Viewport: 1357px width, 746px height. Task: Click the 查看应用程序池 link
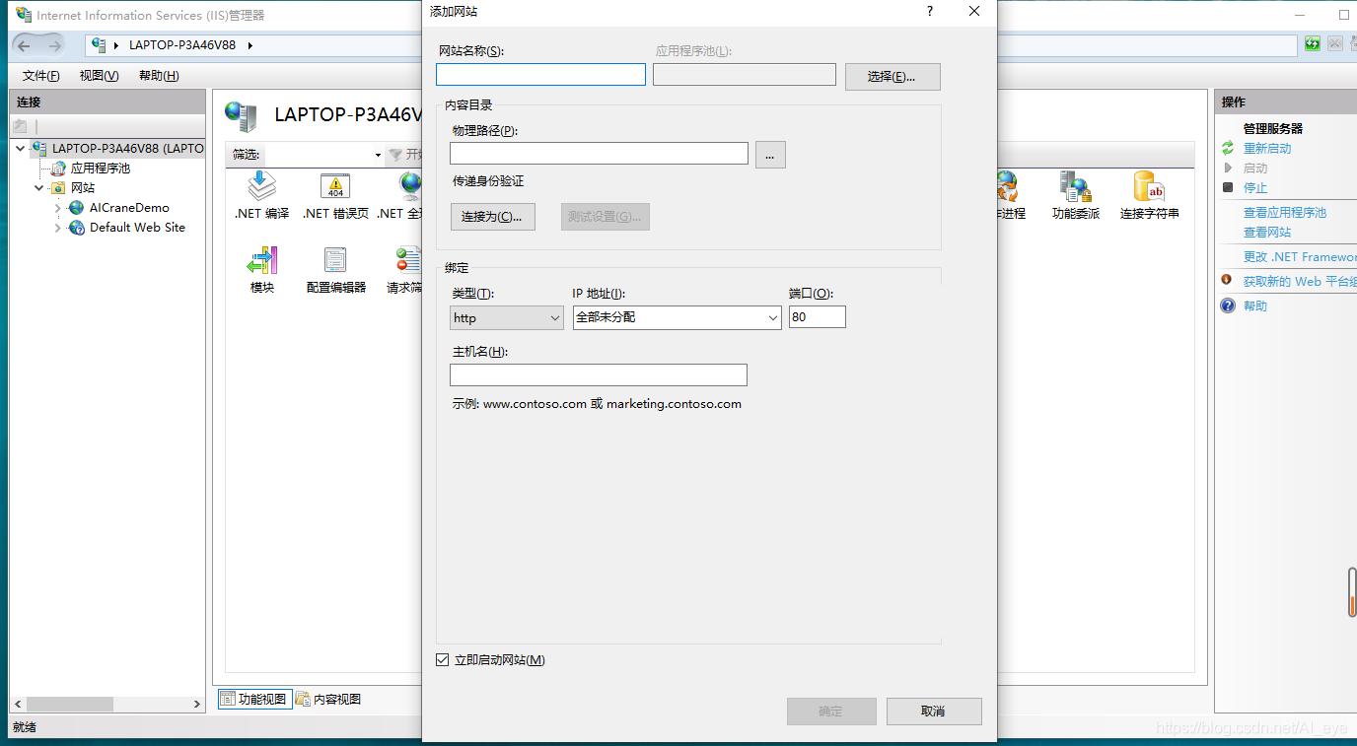[1285, 213]
